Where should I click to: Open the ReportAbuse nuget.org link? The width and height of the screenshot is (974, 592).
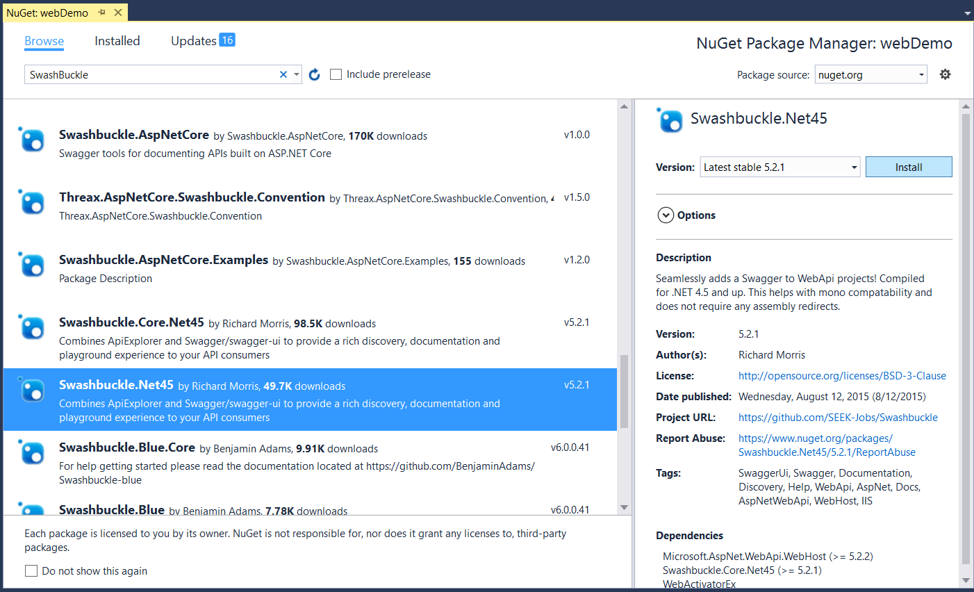[x=827, y=445]
